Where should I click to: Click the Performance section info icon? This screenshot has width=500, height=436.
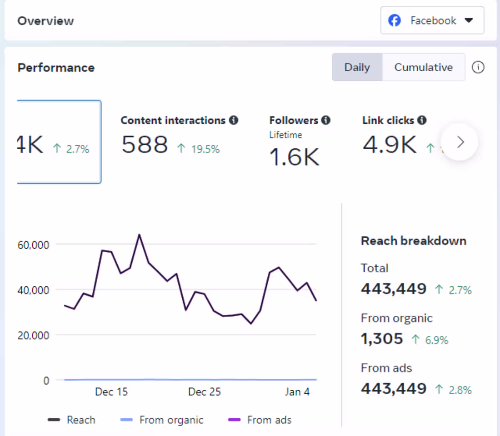click(x=478, y=67)
